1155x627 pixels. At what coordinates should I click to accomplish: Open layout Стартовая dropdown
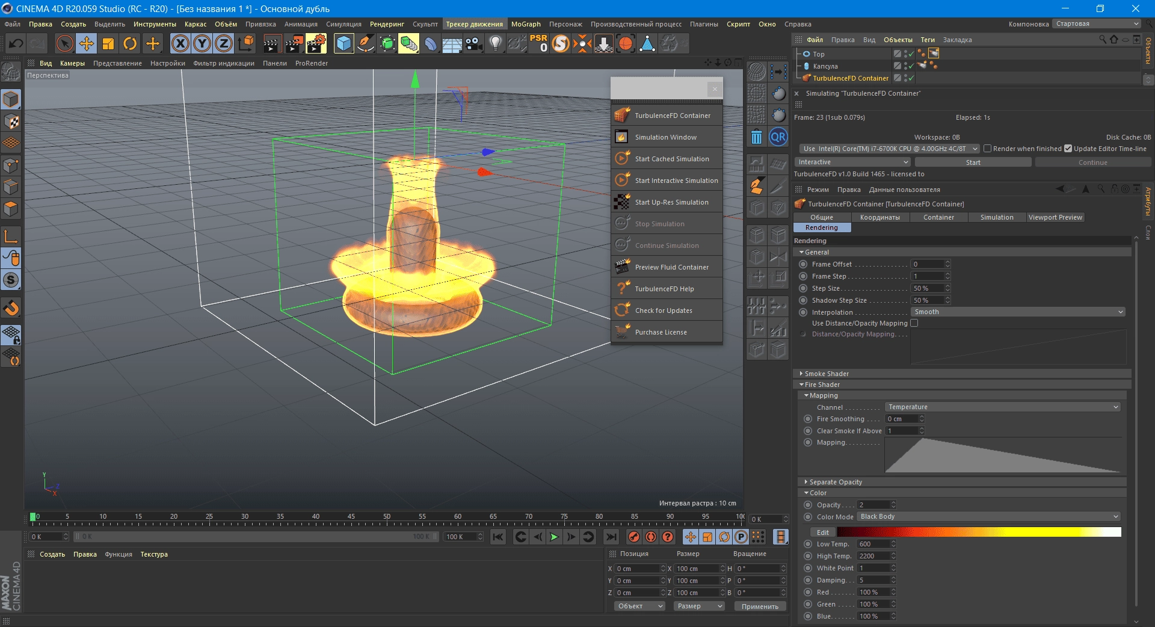1096,24
